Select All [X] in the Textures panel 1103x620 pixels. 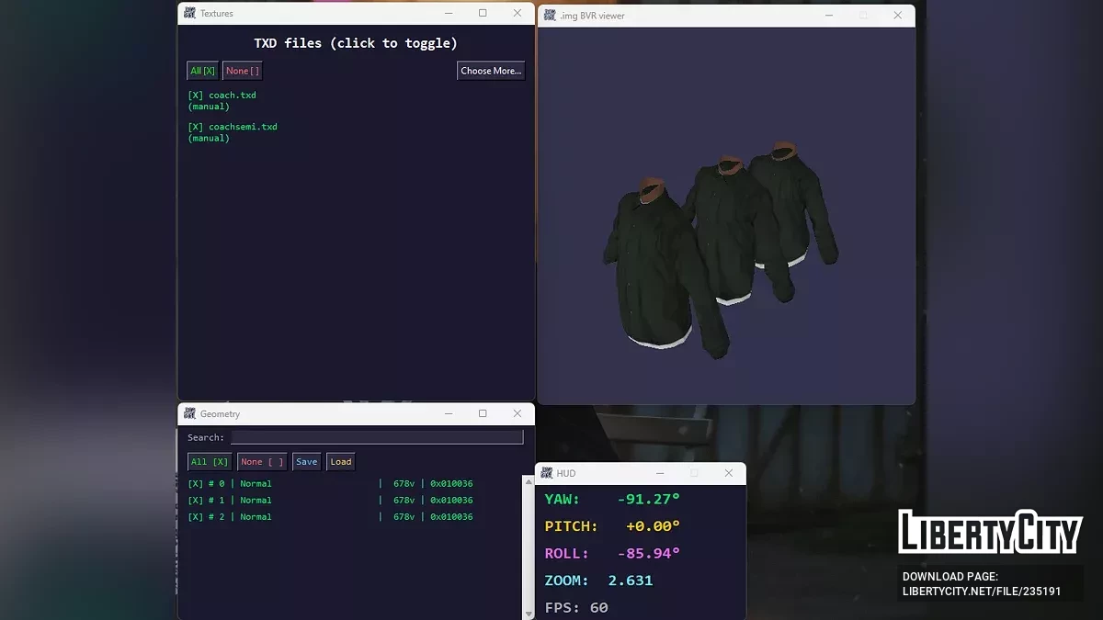pos(202,71)
